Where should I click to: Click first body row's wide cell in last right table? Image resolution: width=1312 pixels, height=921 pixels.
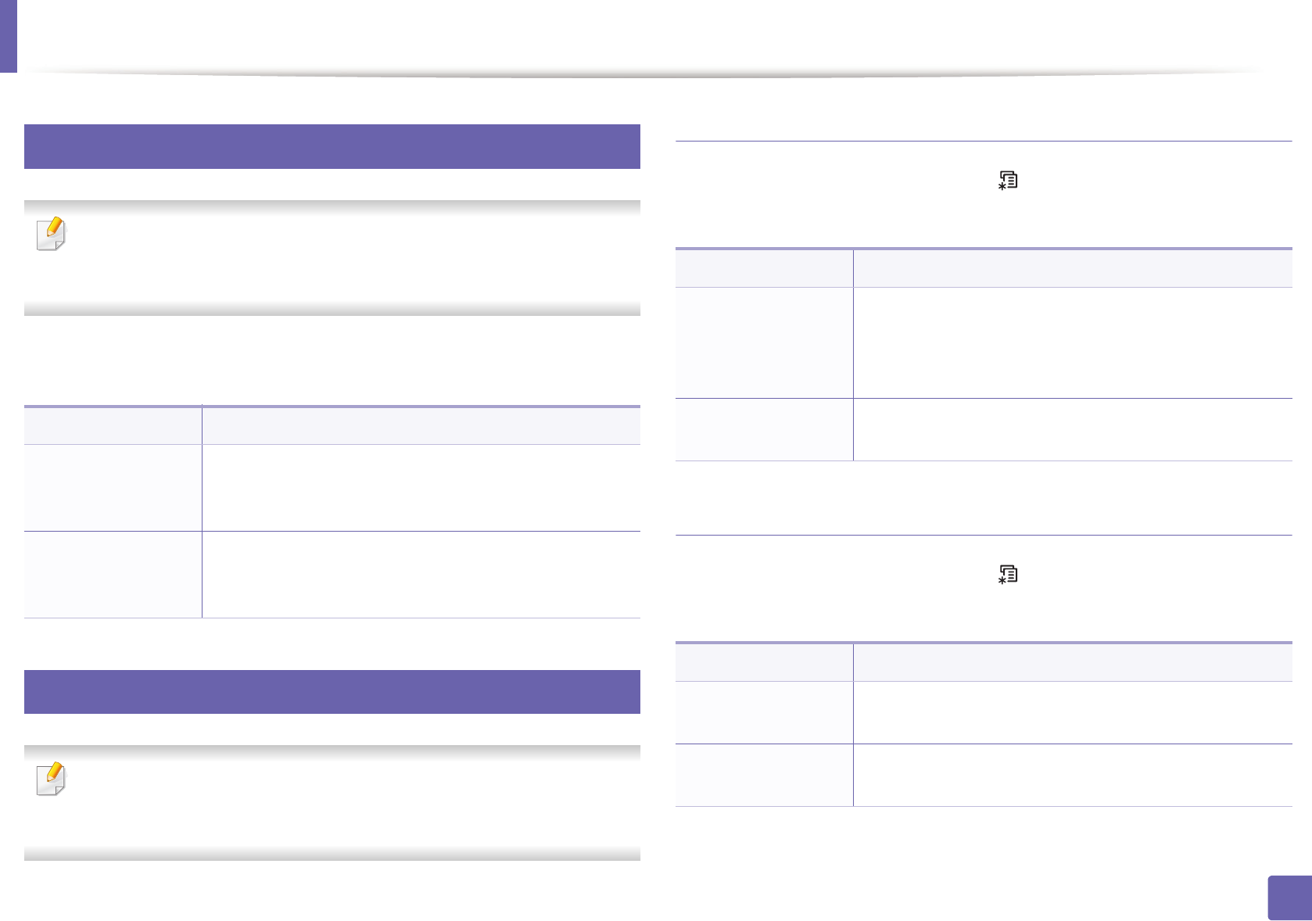click(x=1073, y=712)
